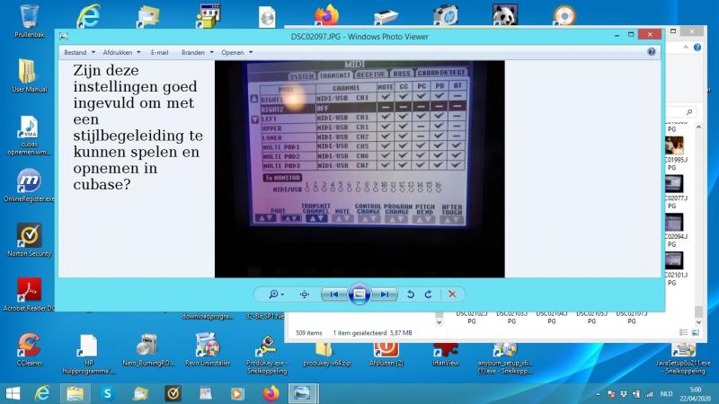This screenshot has height=404, width=719.
Task: Rotate the photo counterclockwise
Action: click(411, 294)
